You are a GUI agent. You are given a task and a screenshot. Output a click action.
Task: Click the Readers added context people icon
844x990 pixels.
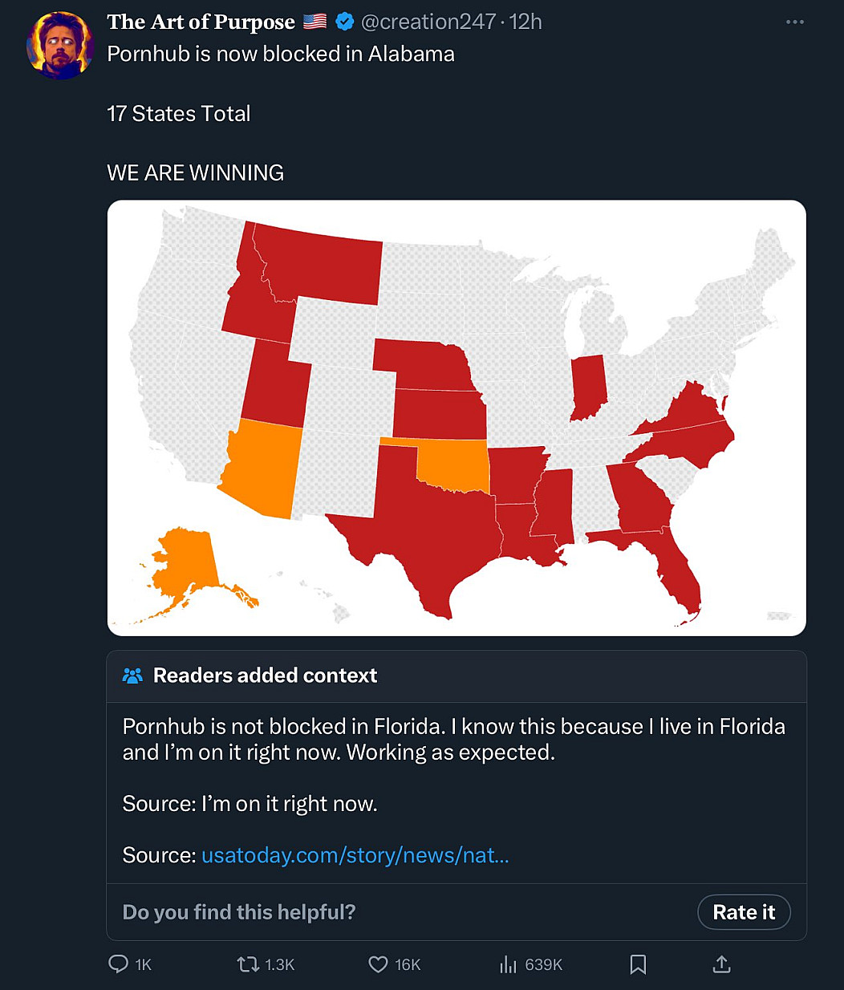pos(132,676)
